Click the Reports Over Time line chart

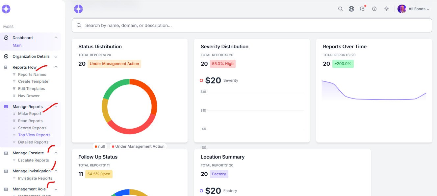pos(374,90)
